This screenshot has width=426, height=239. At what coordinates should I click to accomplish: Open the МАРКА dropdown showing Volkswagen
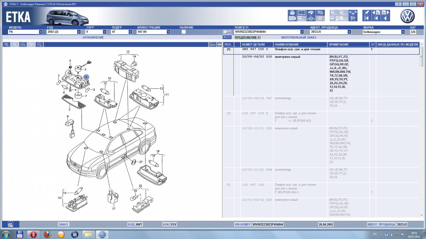tap(384, 32)
